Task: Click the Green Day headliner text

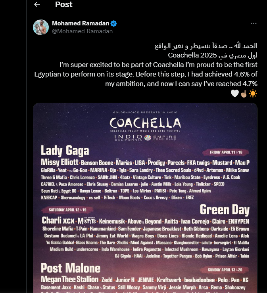Action: click(x=224, y=209)
